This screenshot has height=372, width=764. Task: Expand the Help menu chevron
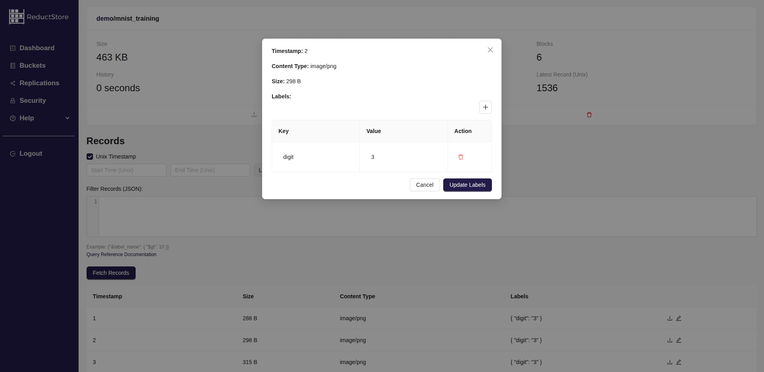pyautogui.click(x=67, y=118)
